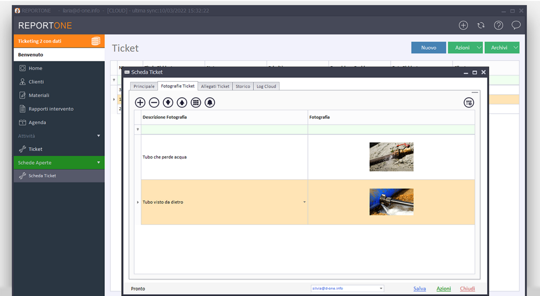Open help question mark icon in header
This screenshot has width=540, height=296.
click(x=499, y=25)
